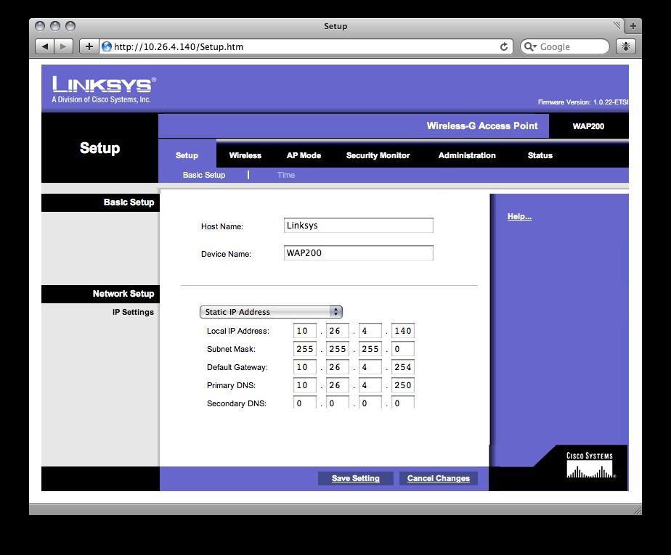671x555 pixels.
Task: Open the AP Mode tab
Action: click(x=304, y=155)
